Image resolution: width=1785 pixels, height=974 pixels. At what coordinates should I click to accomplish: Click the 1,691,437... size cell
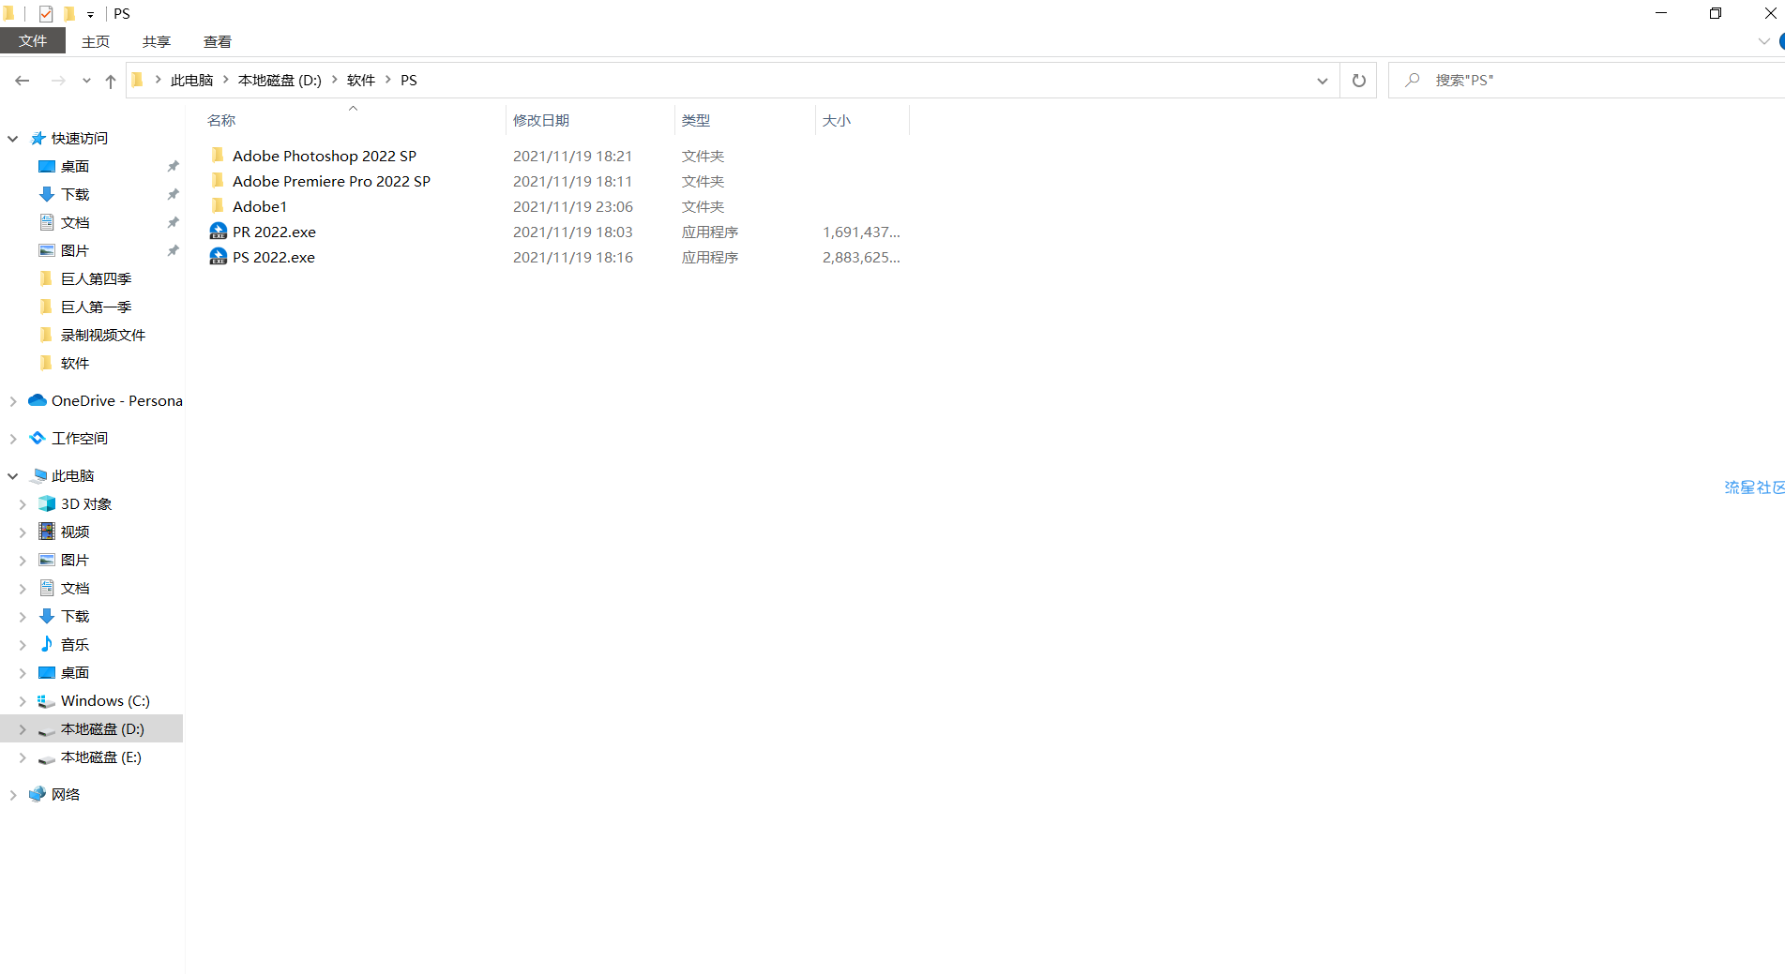click(x=861, y=232)
